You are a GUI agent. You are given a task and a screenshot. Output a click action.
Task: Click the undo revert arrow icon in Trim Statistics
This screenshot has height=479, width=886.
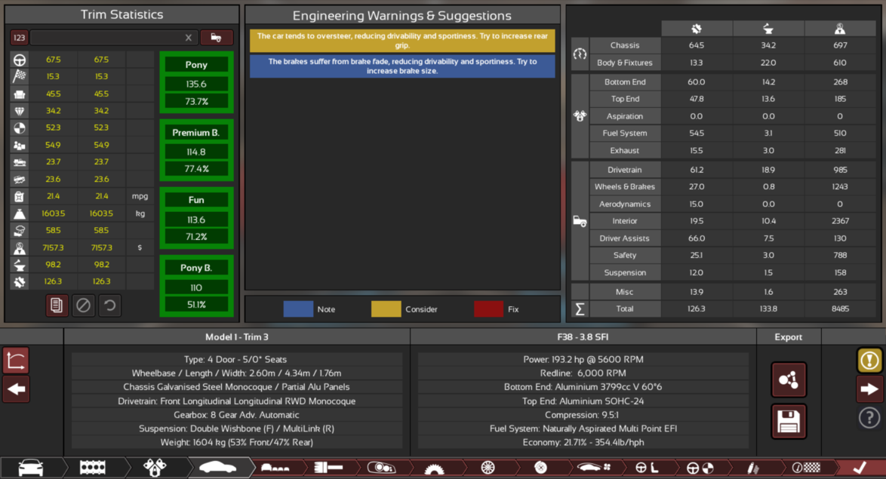(x=109, y=306)
